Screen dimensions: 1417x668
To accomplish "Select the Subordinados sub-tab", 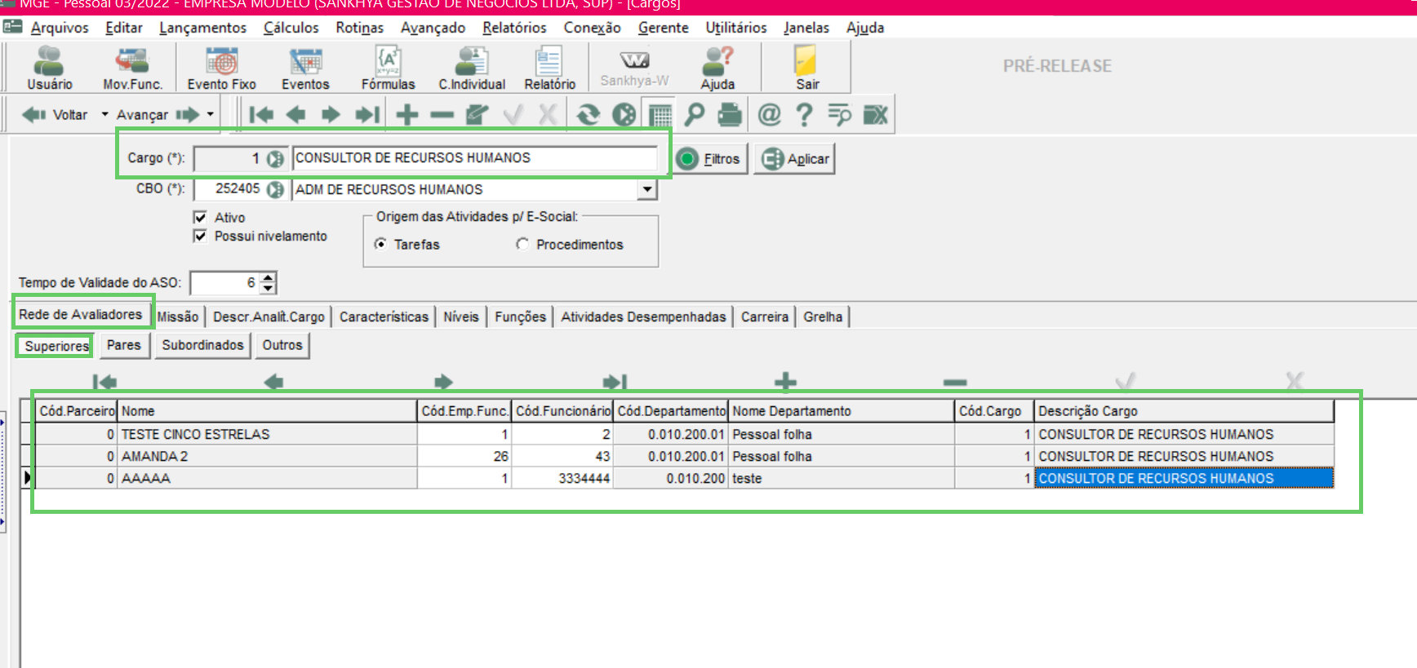I will 202,345.
